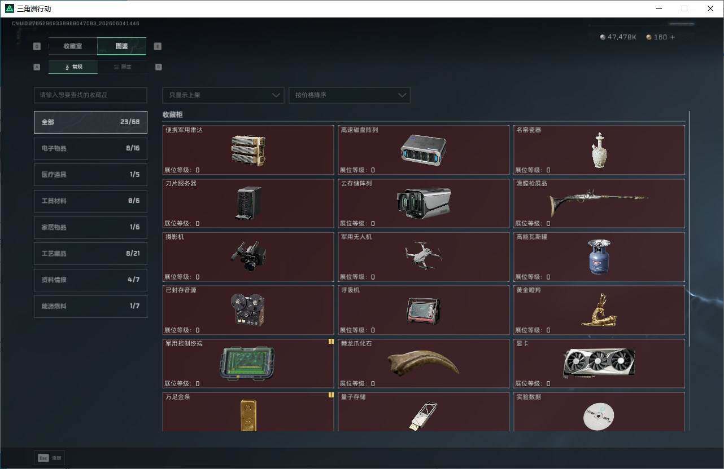This screenshot has height=469, width=724.
Task: Filter by 工具材料 category
Action: click(x=90, y=201)
